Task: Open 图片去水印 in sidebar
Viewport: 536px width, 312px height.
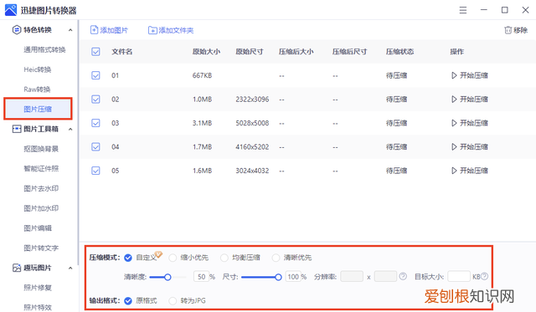Action: click(41, 188)
